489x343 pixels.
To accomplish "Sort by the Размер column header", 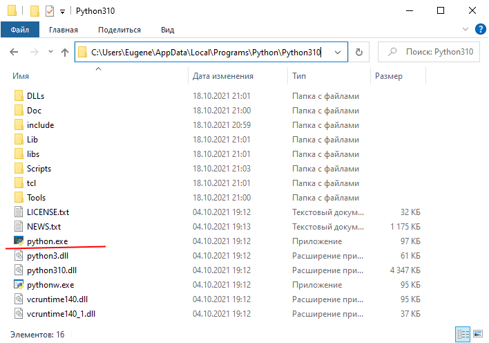I will pyautogui.click(x=389, y=76).
